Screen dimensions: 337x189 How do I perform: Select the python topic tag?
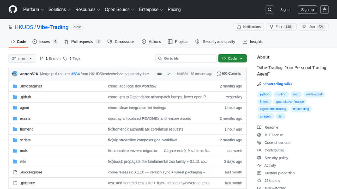pyautogui.click(x=265, y=94)
